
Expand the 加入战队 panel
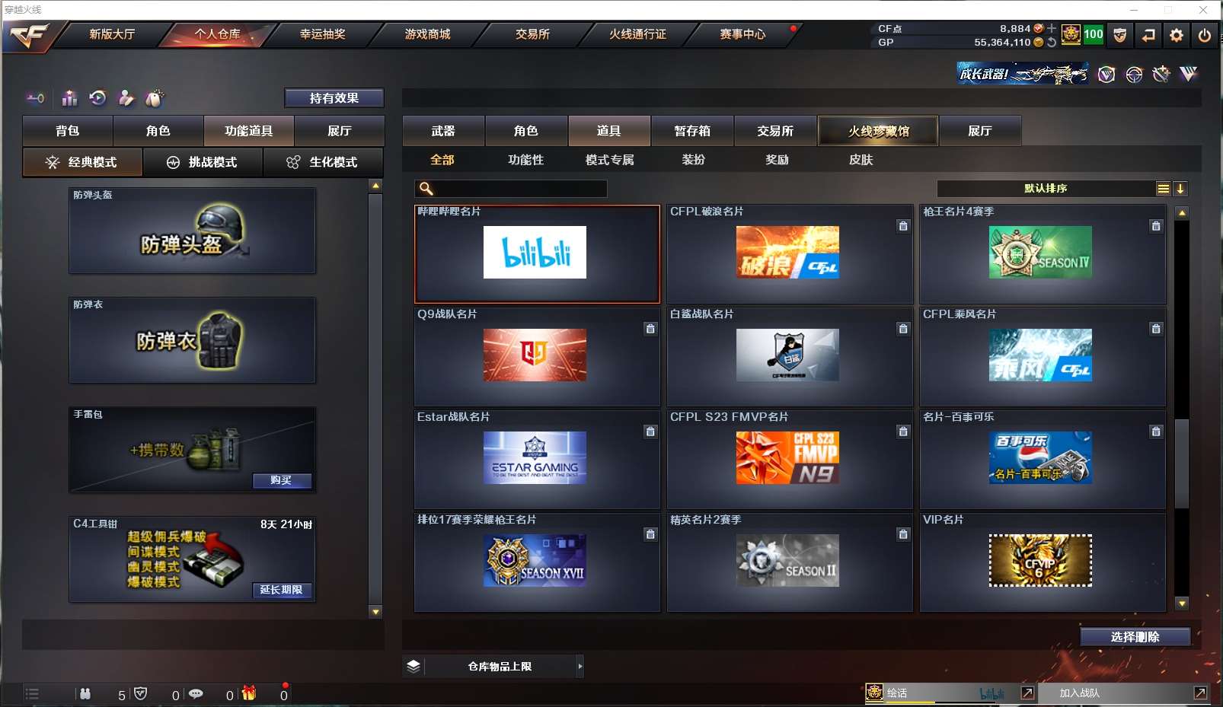pyautogui.click(x=1200, y=693)
